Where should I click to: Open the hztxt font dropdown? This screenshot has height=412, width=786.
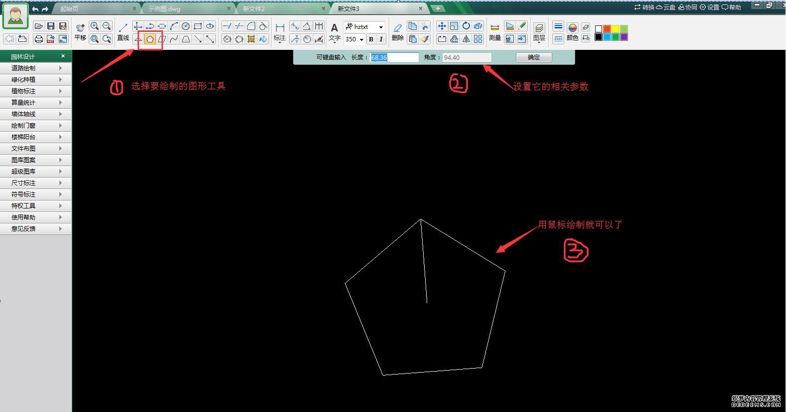pos(365,27)
